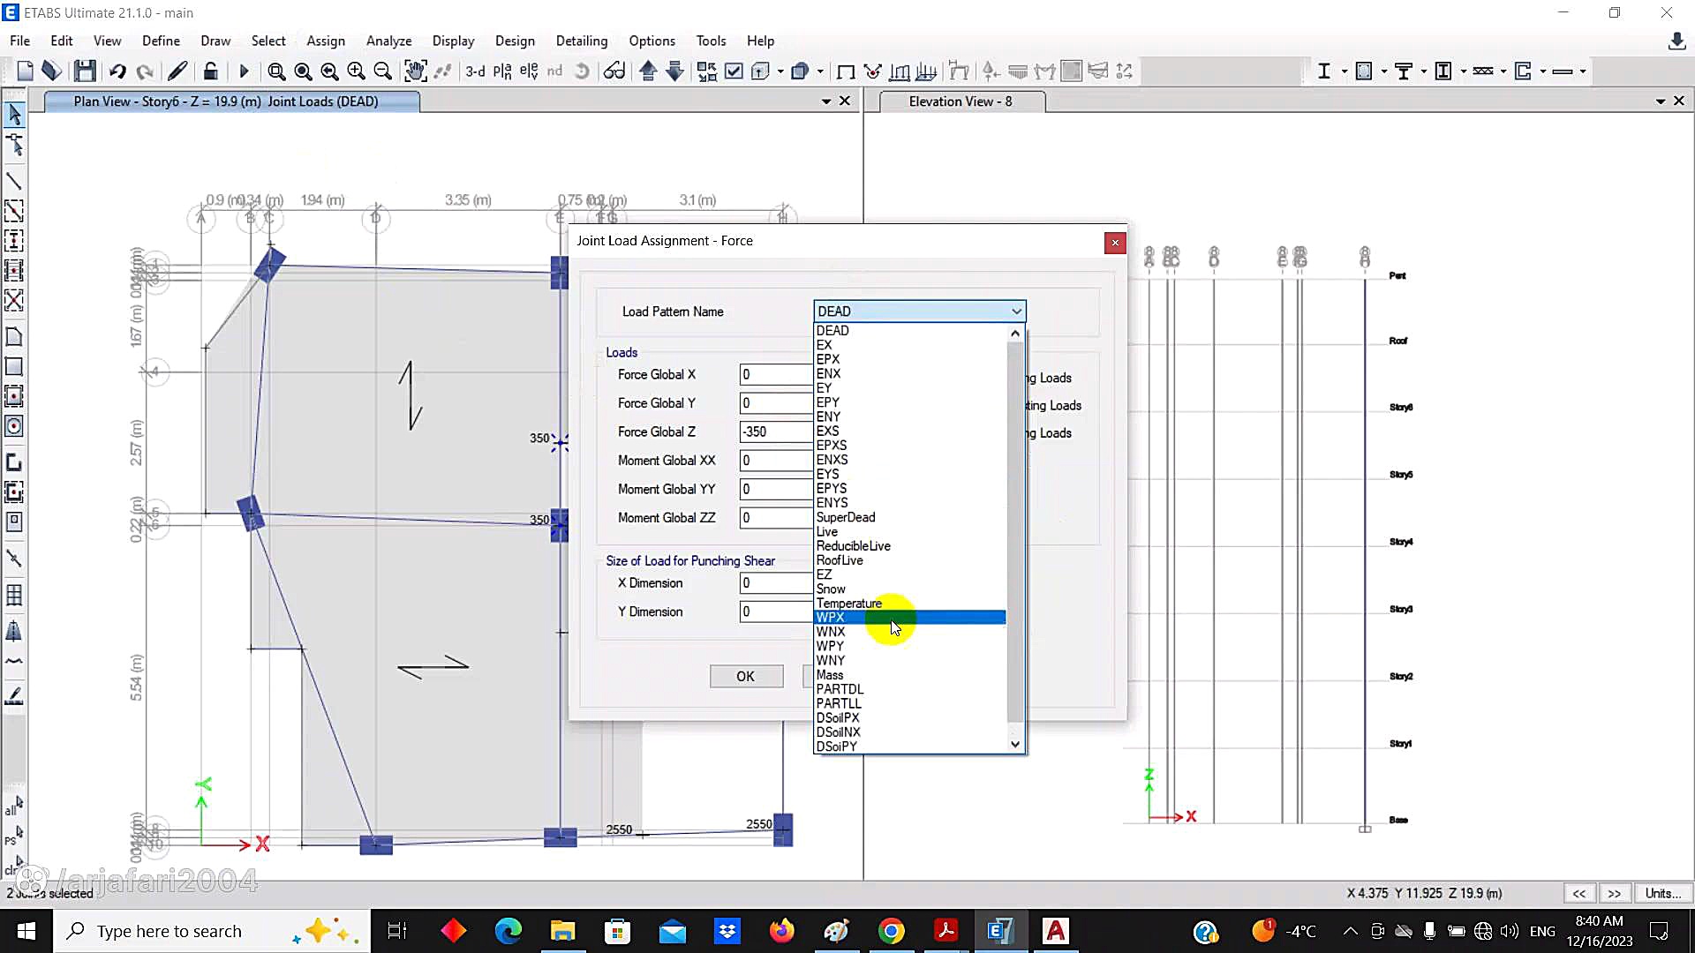The width and height of the screenshot is (1695, 953).
Task: Open Units... button in status bar
Action: pyautogui.click(x=1663, y=893)
